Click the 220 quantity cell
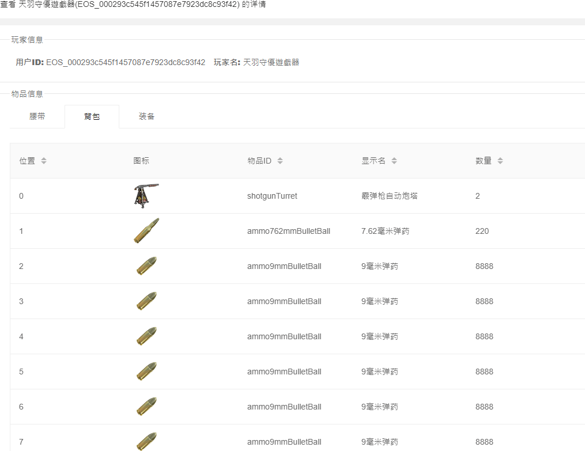Viewport: 585px width, 451px height. (x=482, y=231)
